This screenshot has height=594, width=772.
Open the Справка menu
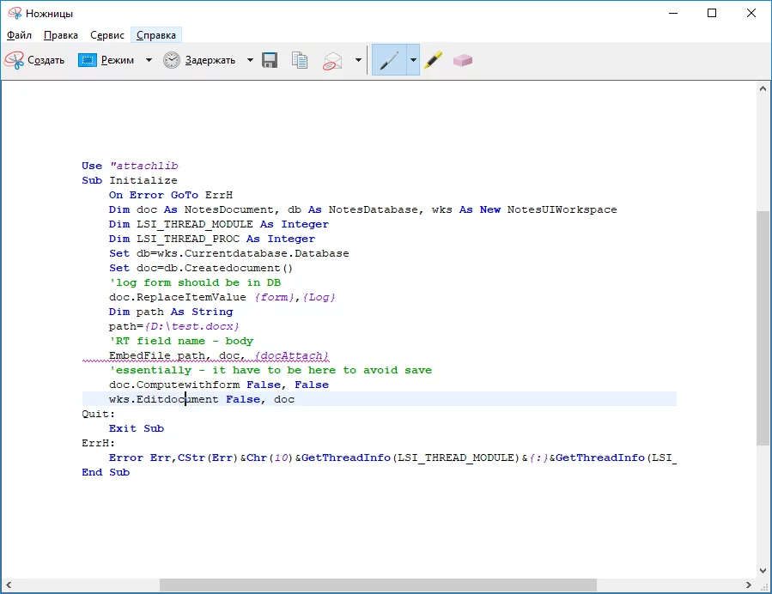point(156,35)
